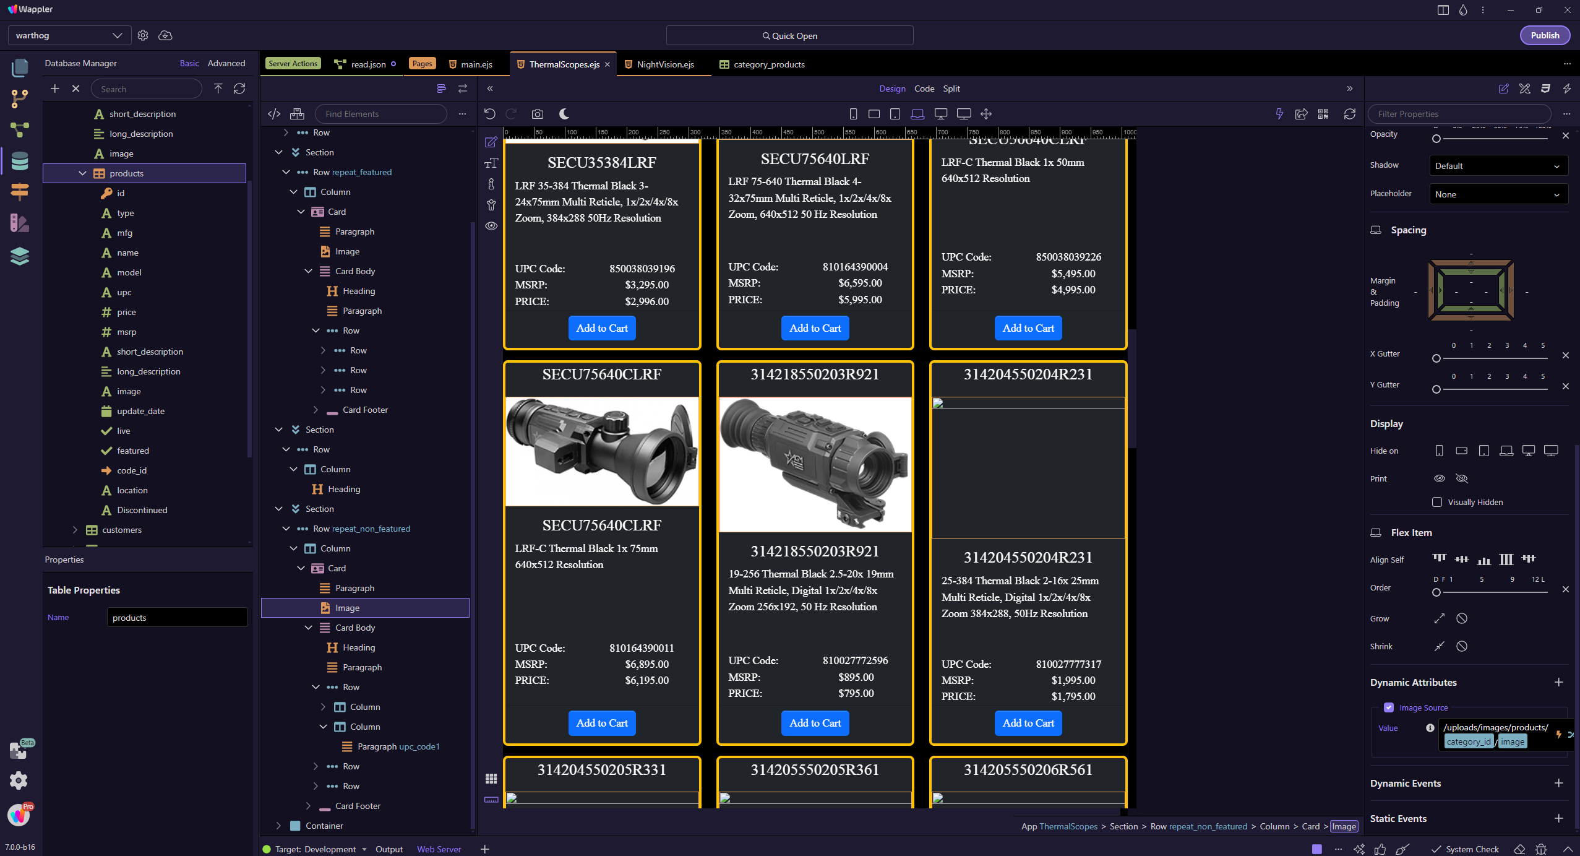Open the Theme Manager sidebar icon
The height and width of the screenshot is (856, 1580).
20,223
